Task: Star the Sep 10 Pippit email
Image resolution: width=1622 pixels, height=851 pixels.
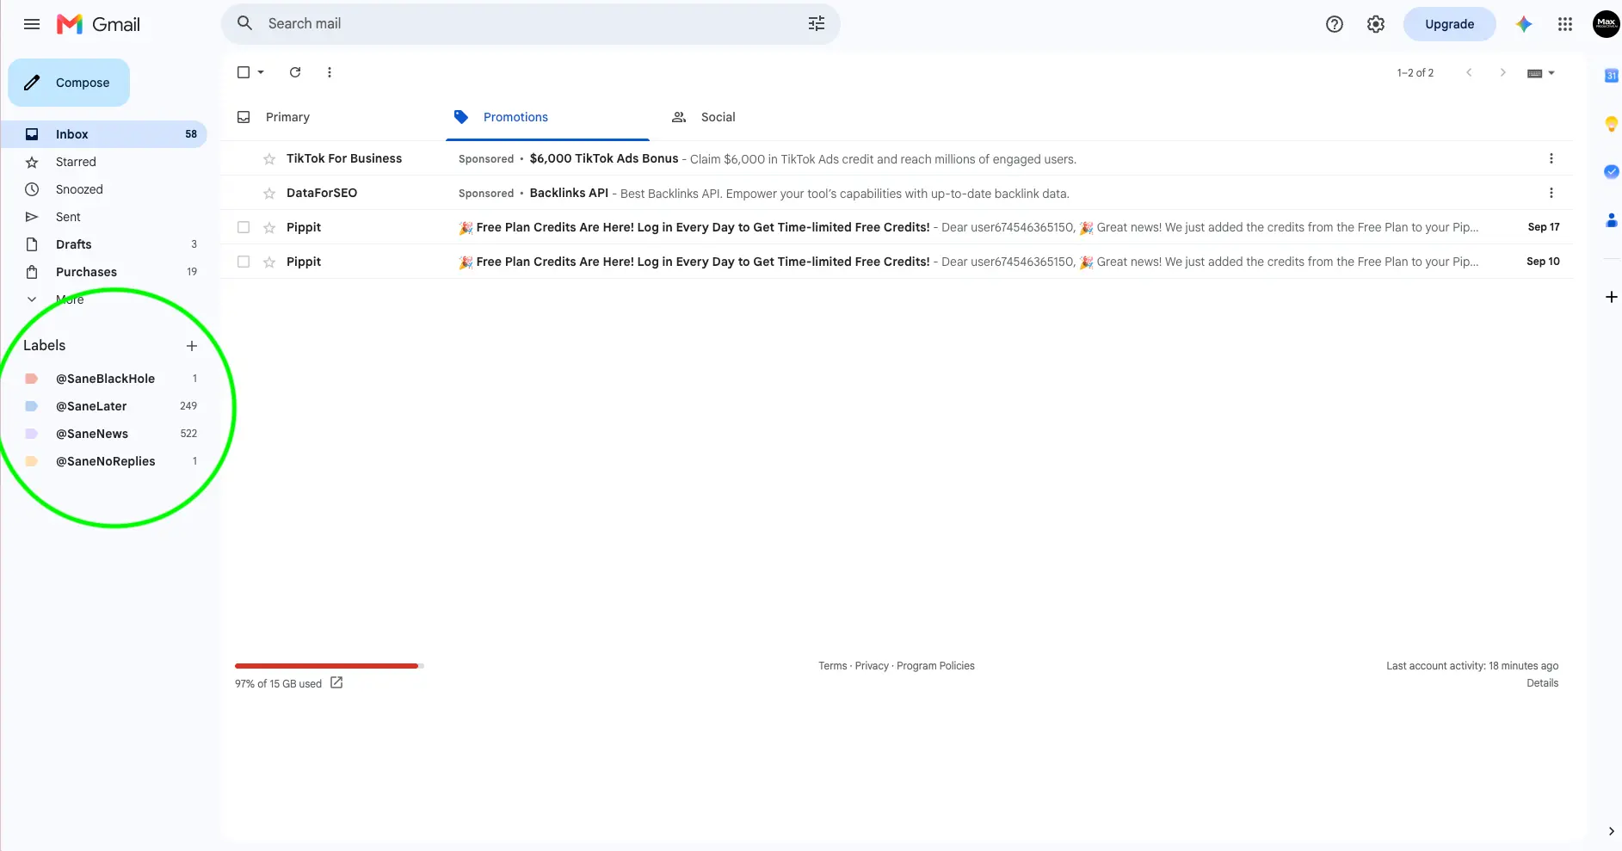Action: [269, 262]
